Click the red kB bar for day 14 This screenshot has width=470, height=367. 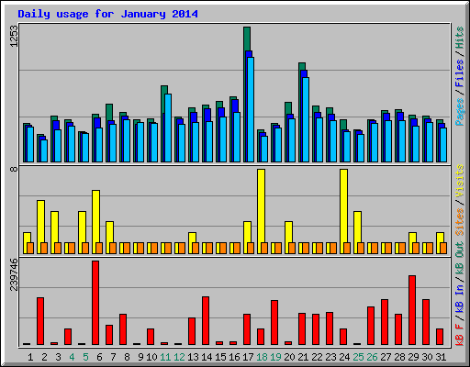(206, 320)
